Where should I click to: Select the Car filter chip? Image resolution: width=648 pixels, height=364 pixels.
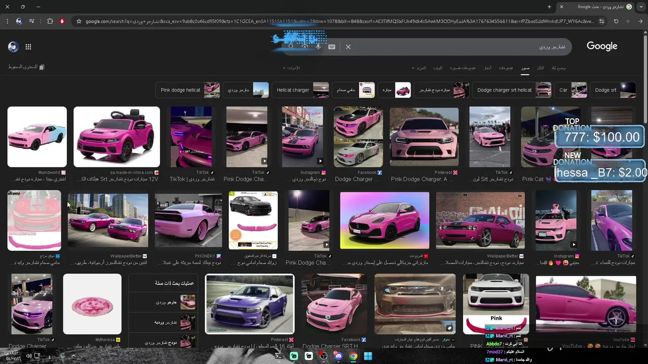(571, 90)
